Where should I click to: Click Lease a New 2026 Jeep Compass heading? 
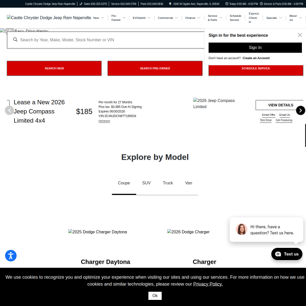(39, 111)
